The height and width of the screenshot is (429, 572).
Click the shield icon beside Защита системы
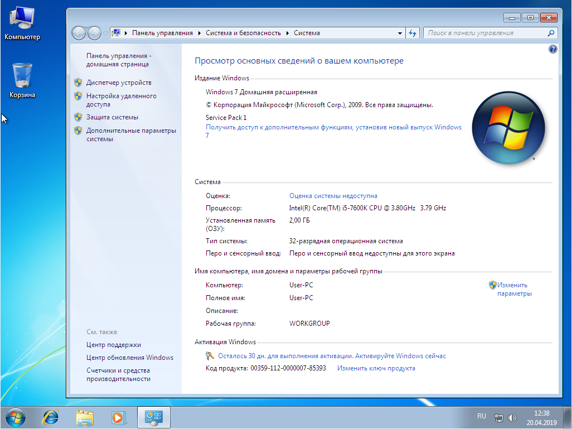[78, 117]
